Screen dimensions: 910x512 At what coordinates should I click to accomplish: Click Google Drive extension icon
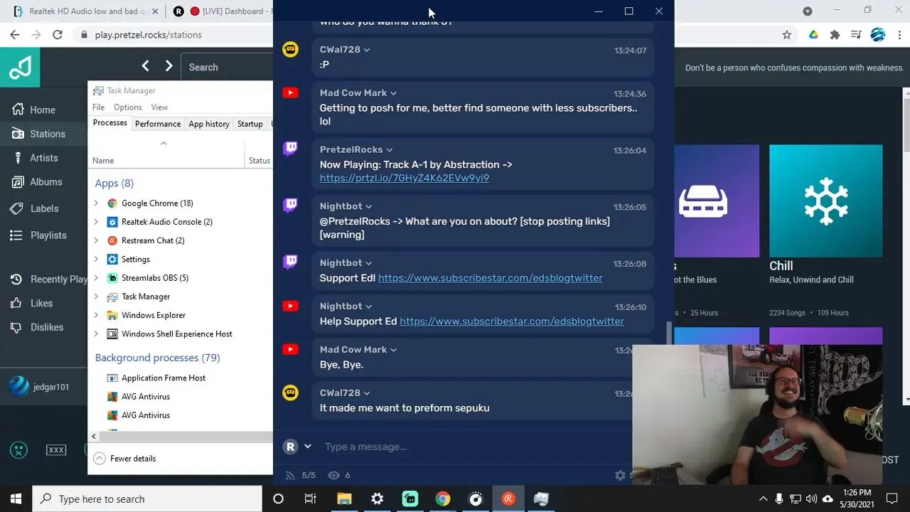coord(813,34)
